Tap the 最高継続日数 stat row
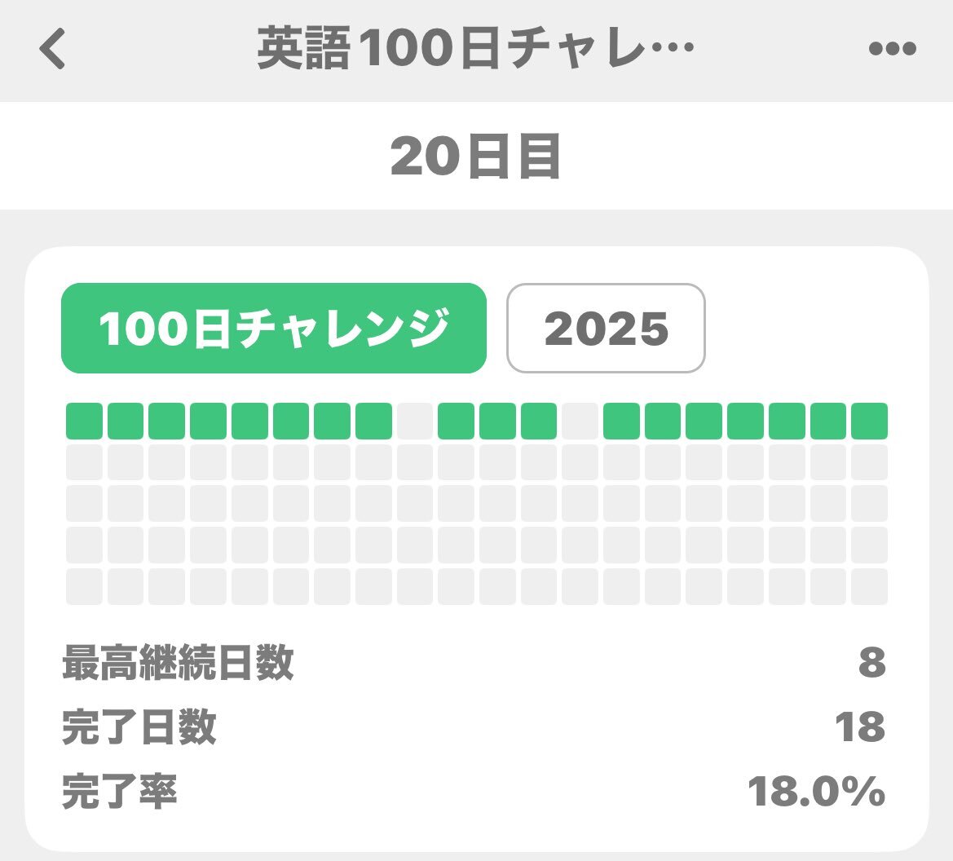 click(x=474, y=661)
